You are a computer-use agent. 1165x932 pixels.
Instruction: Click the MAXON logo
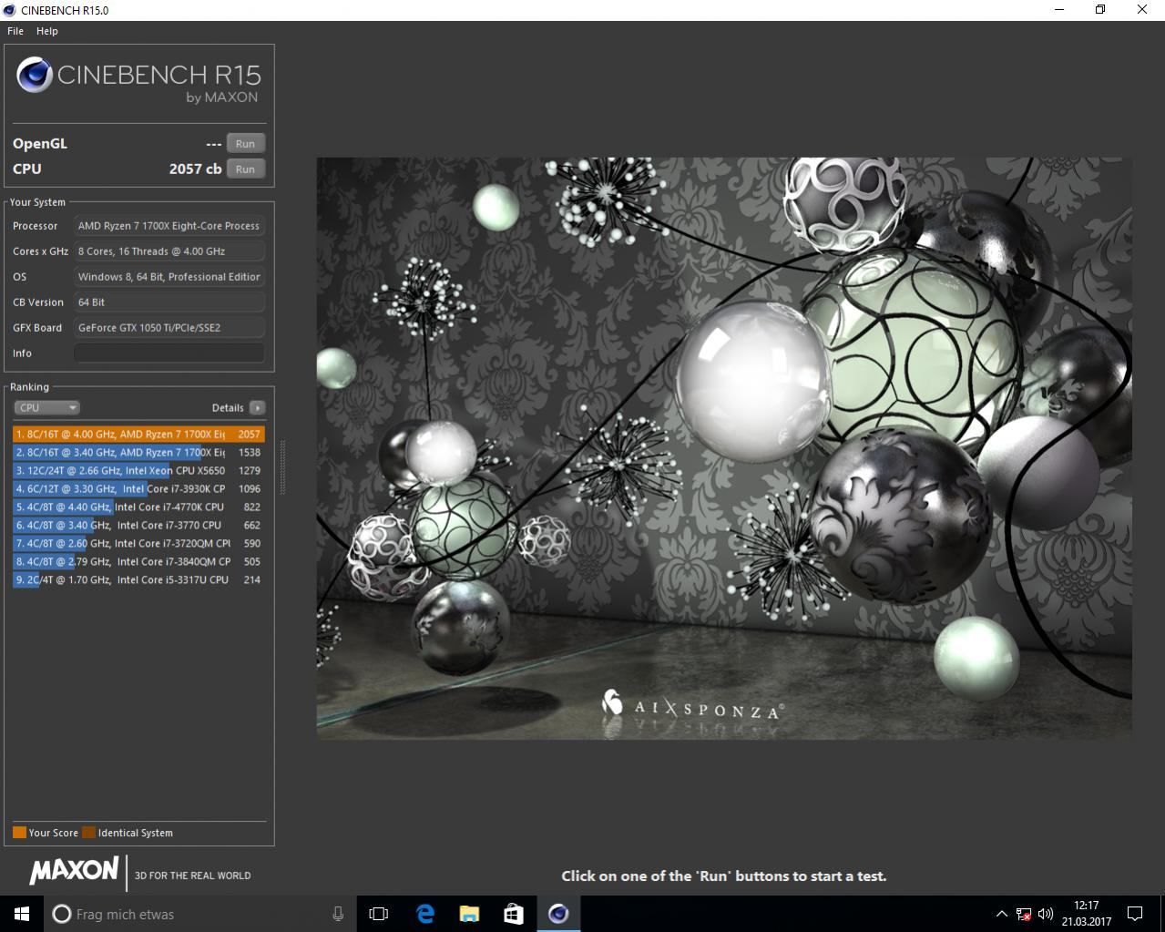click(74, 870)
